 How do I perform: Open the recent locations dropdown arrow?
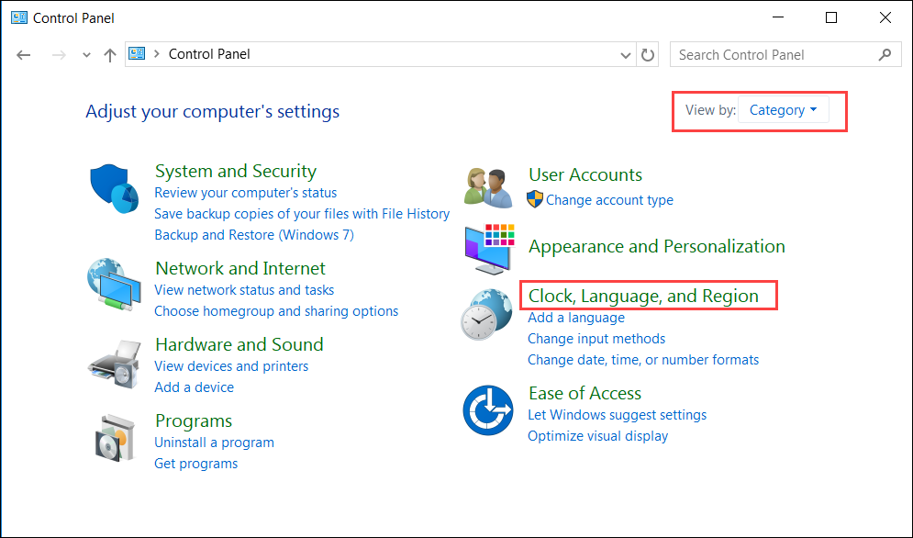(x=86, y=55)
